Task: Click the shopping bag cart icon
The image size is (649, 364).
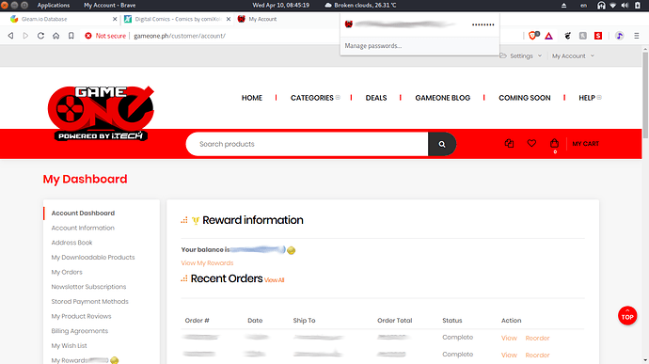Action: pos(554,143)
